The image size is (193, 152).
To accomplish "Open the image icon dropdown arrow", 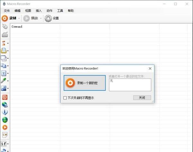I will pyautogui.click(x=8, y=88).
